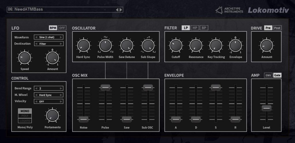The image size is (295, 143).
Task: Select BP filter mode
Action: click(204, 28)
